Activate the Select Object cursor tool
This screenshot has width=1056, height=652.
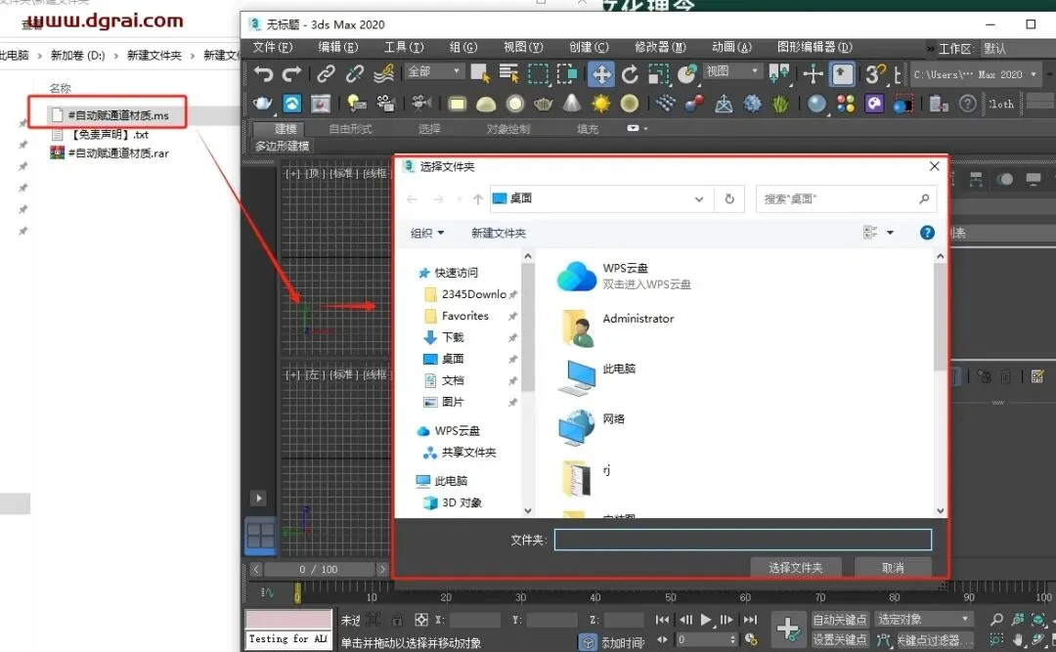click(480, 73)
